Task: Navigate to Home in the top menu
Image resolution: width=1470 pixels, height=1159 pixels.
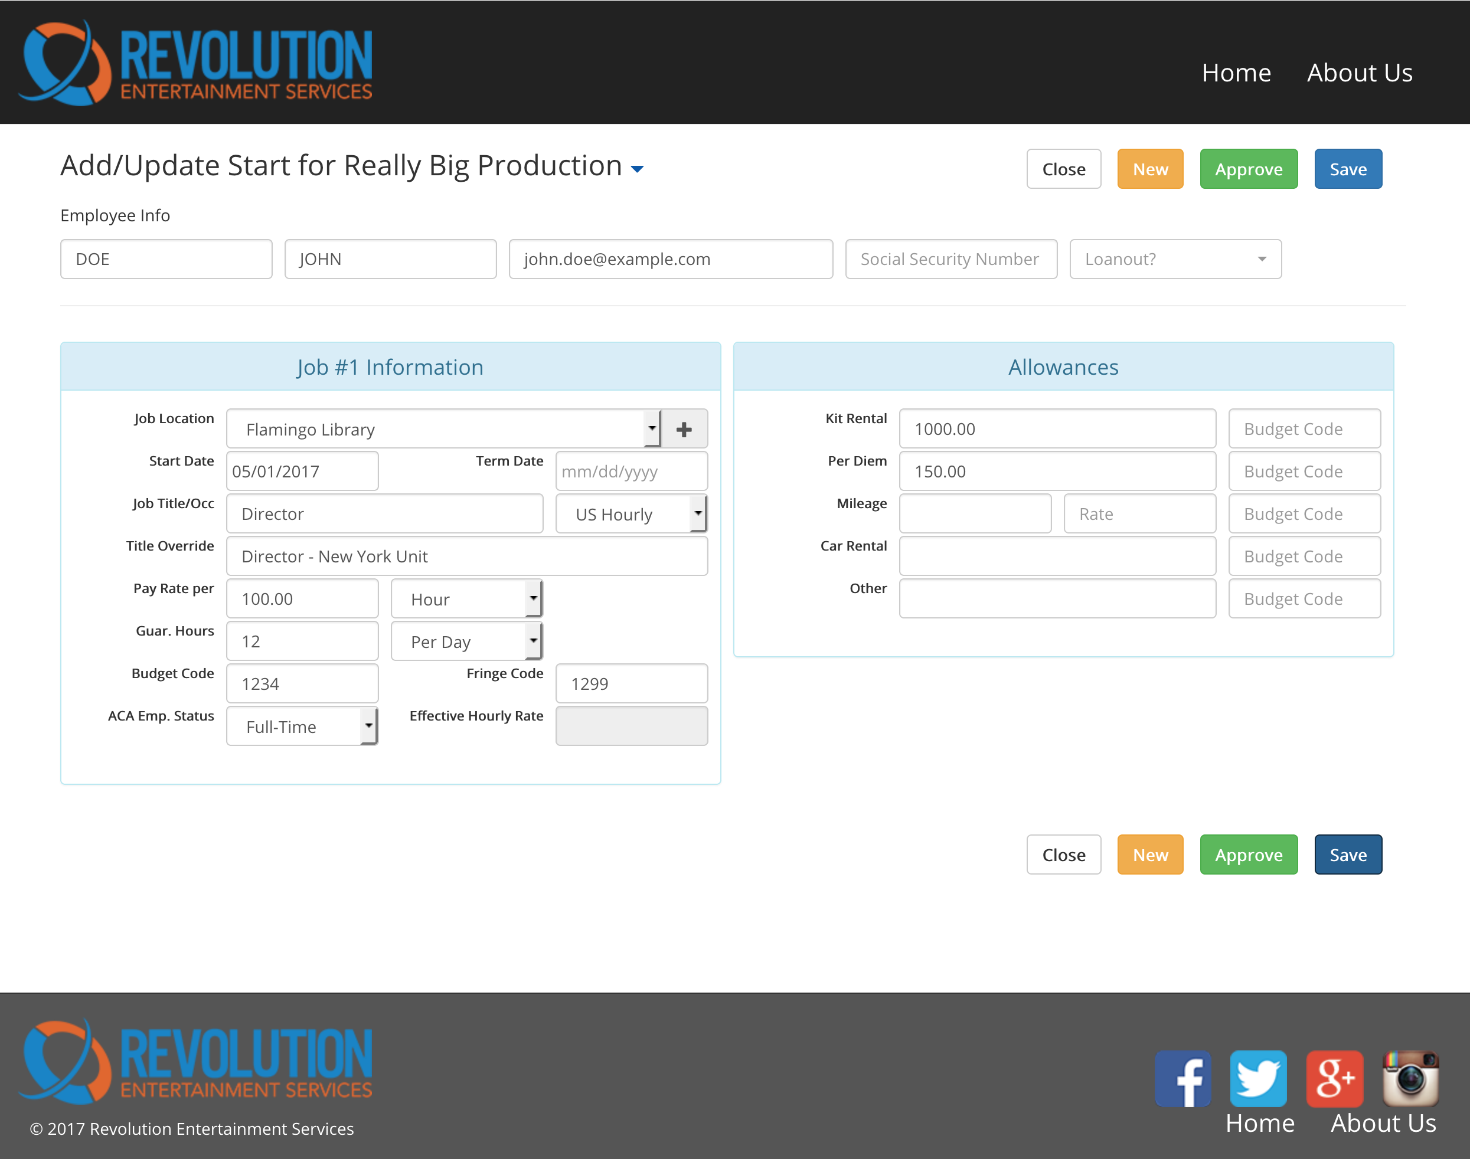Action: 1237,73
